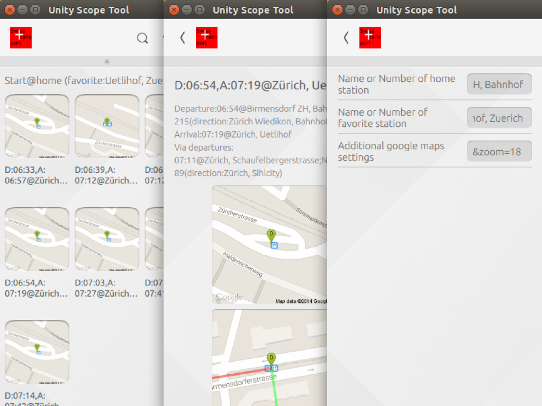
Task: Click the 'Departure:06:54@Birmensdorf ZH' line
Action: 250,109
